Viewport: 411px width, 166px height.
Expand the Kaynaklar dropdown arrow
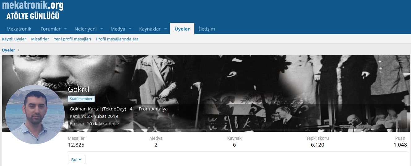pyautogui.click(x=166, y=29)
